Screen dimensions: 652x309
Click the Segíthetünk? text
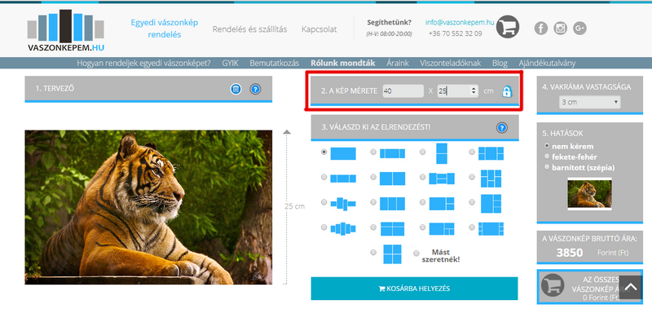[x=390, y=23]
